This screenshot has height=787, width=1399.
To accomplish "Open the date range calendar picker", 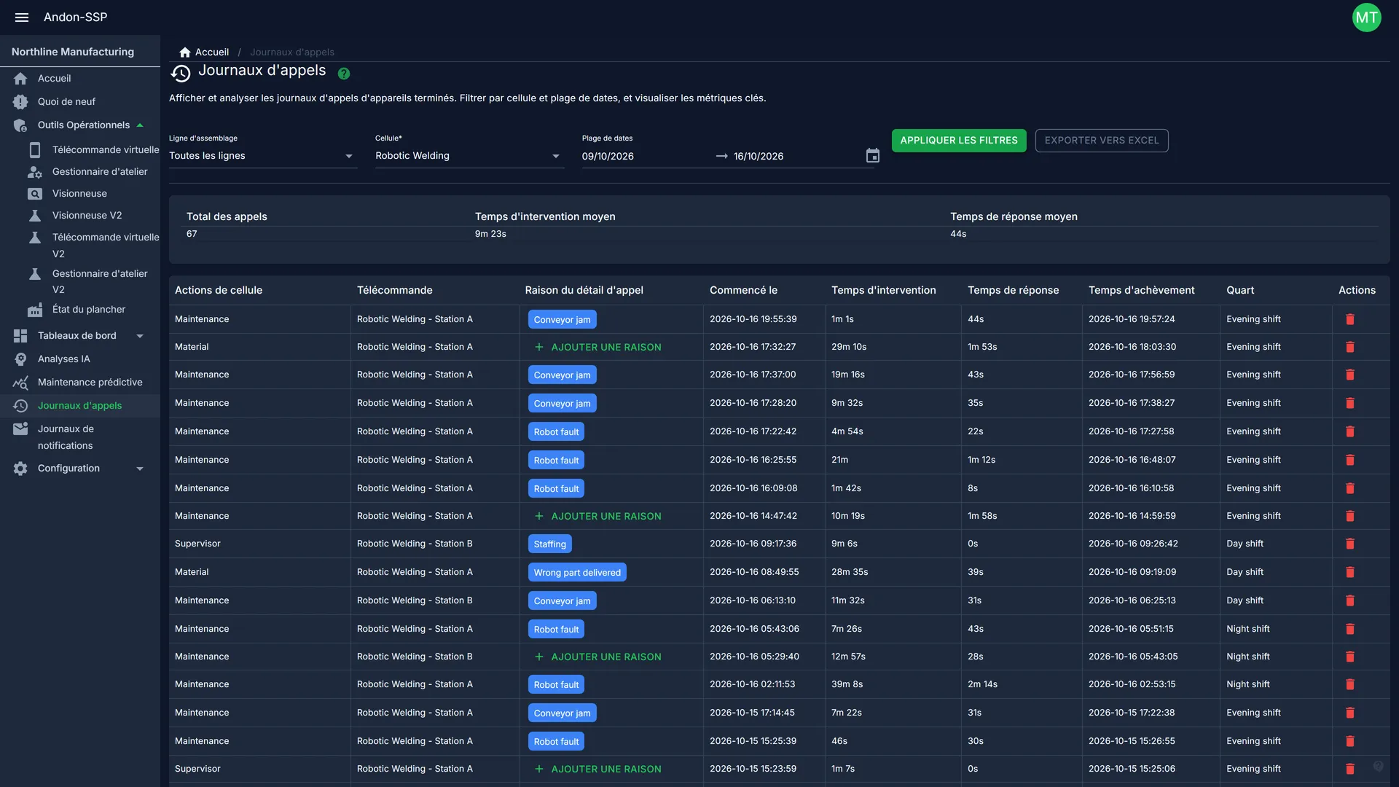I will (x=872, y=156).
